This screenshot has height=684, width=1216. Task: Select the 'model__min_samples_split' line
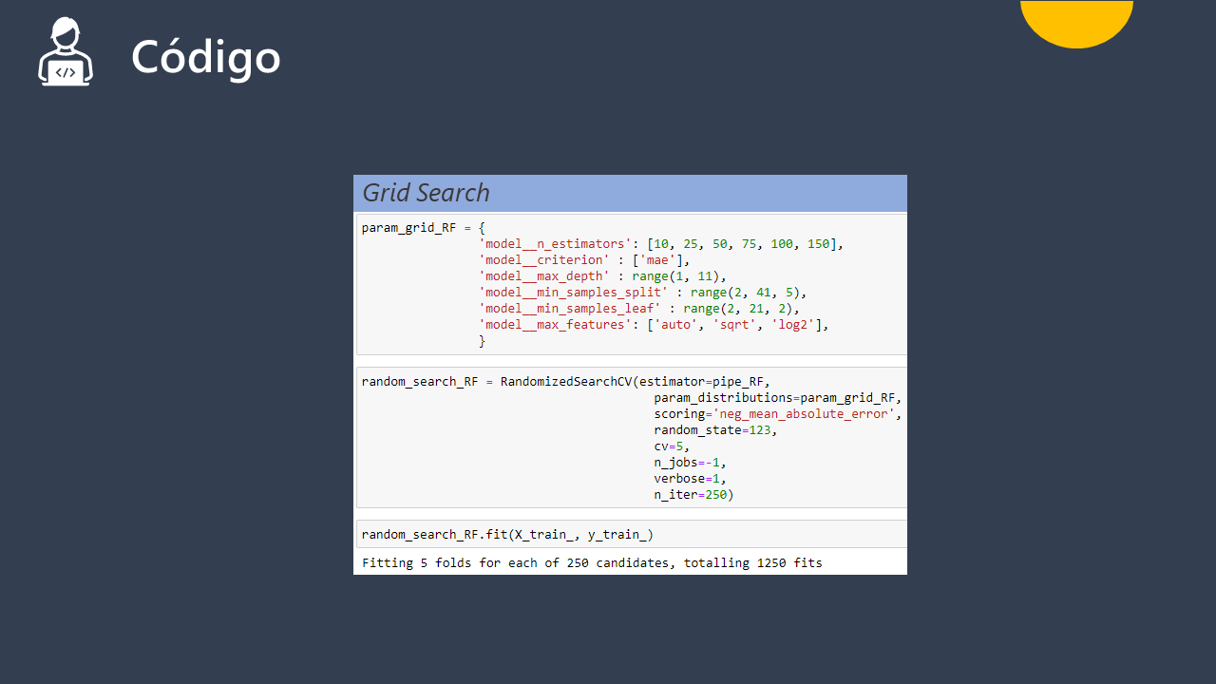pos(642,293)
